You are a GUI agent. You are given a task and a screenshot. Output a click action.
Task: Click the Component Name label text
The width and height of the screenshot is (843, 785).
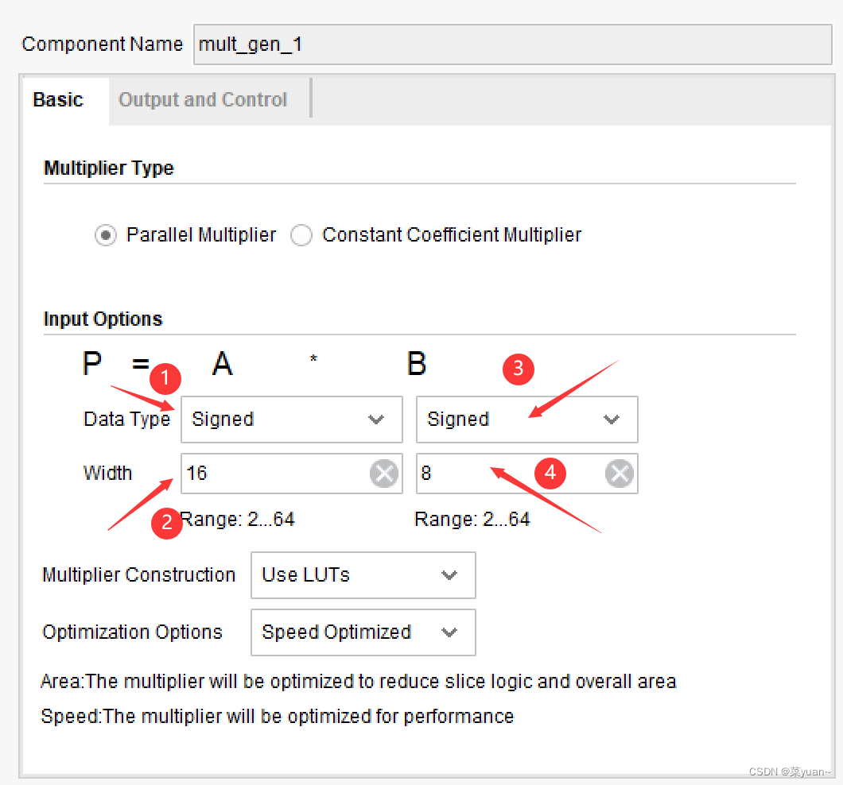pos(103,44)
